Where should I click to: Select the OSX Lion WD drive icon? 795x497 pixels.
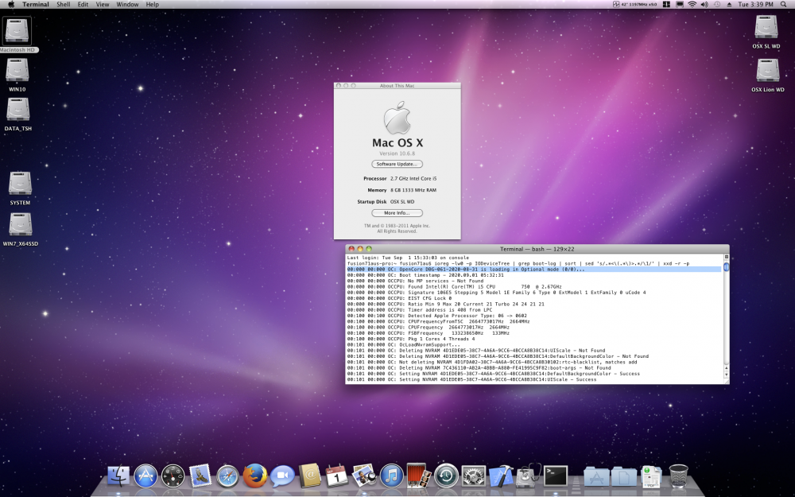click(768, 71)
